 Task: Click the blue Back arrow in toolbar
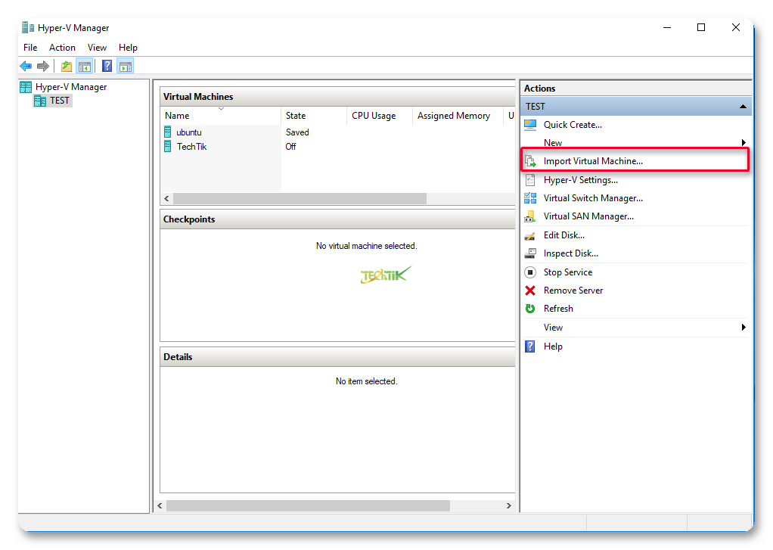point(26,67)
